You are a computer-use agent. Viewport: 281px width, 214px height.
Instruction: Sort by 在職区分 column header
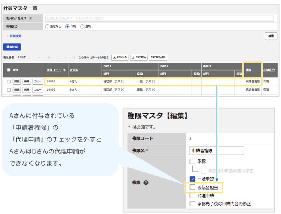tap(269, 70)
